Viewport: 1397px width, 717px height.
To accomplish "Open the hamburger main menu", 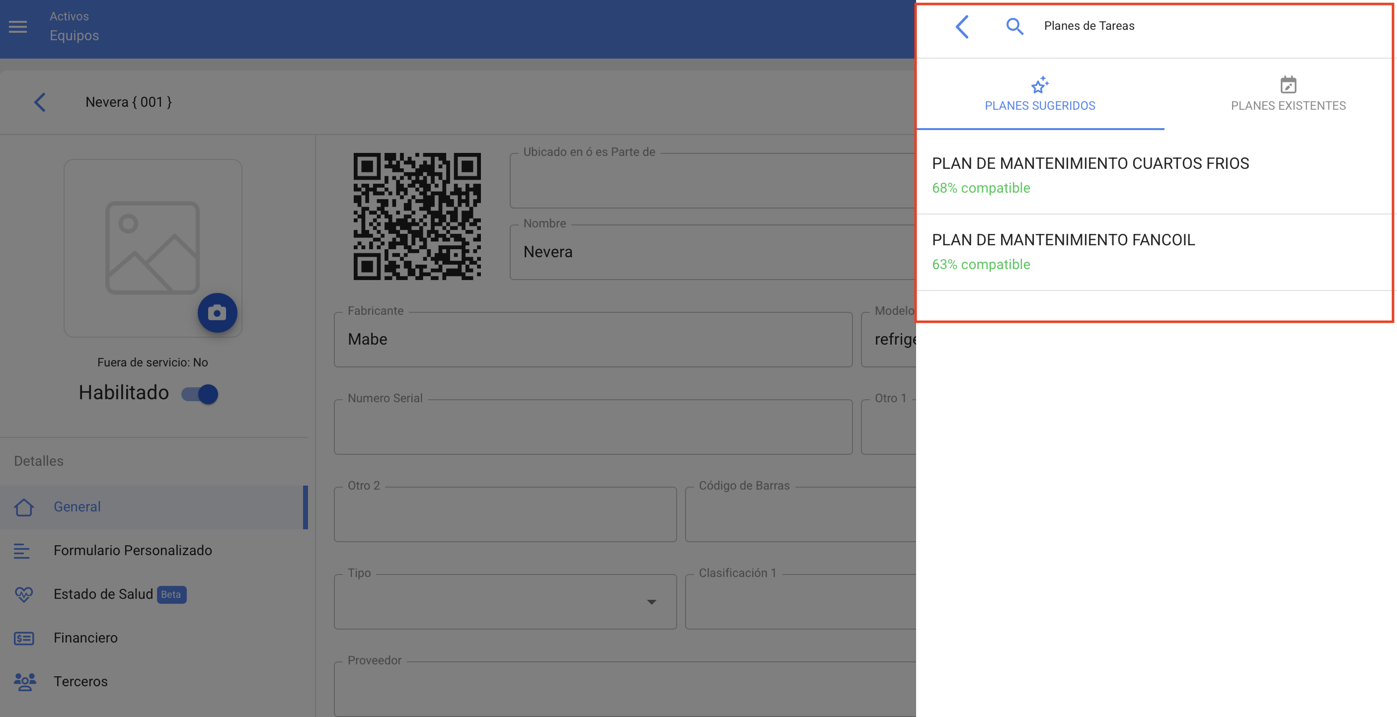I will tap(18, 26).
